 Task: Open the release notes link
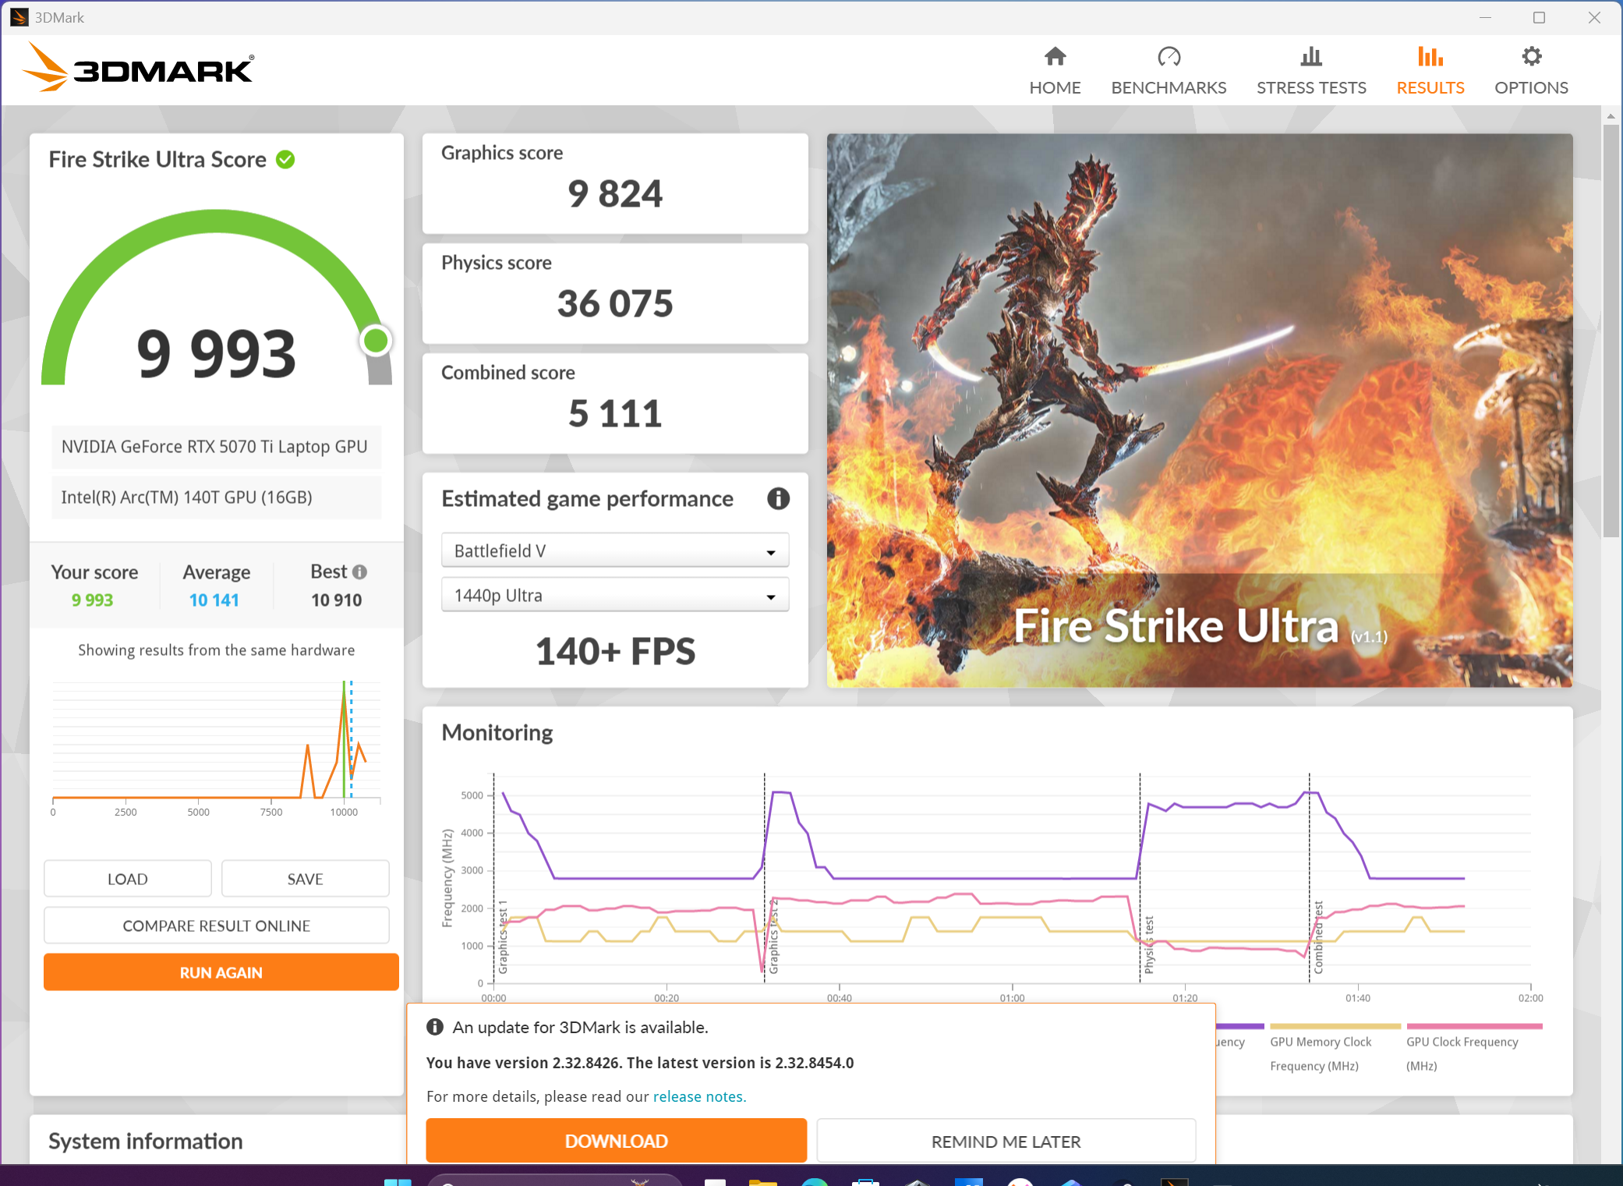point(699,1096)
